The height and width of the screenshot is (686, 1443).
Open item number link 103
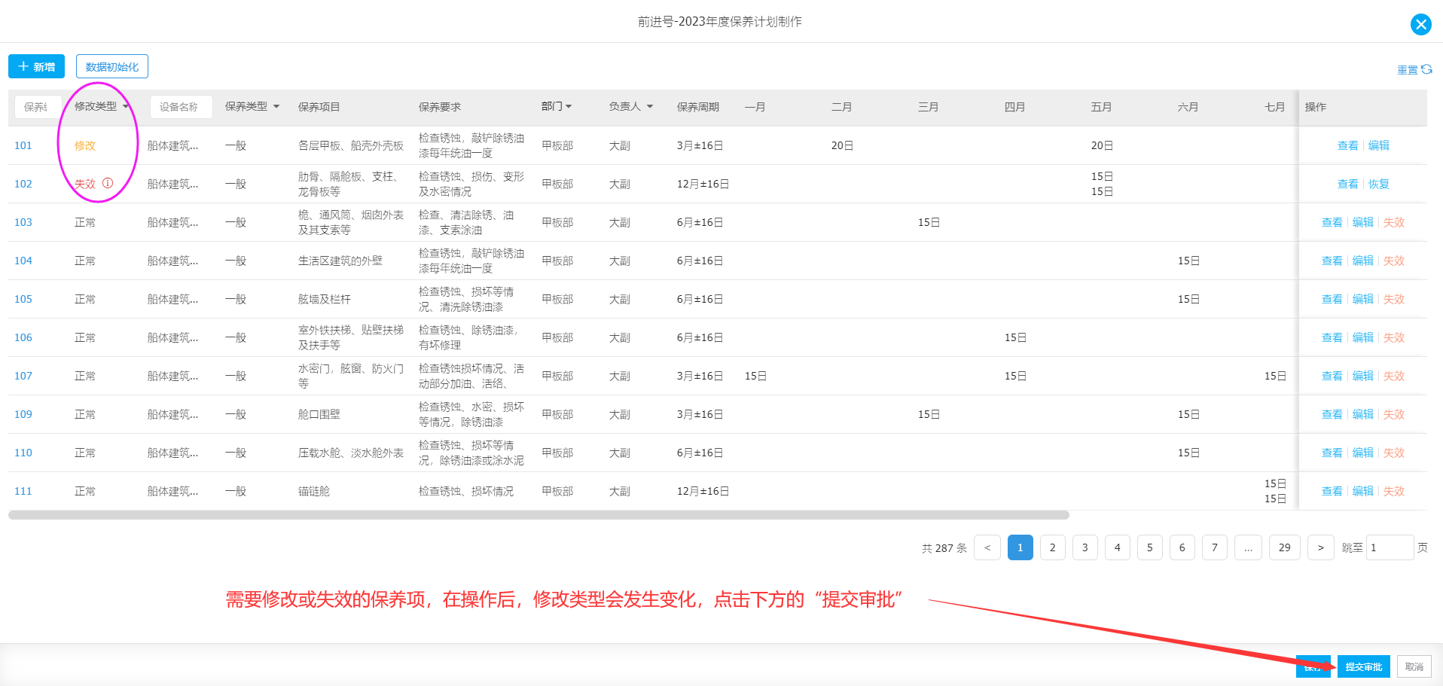pyautogui.click(x=23, y=222)
